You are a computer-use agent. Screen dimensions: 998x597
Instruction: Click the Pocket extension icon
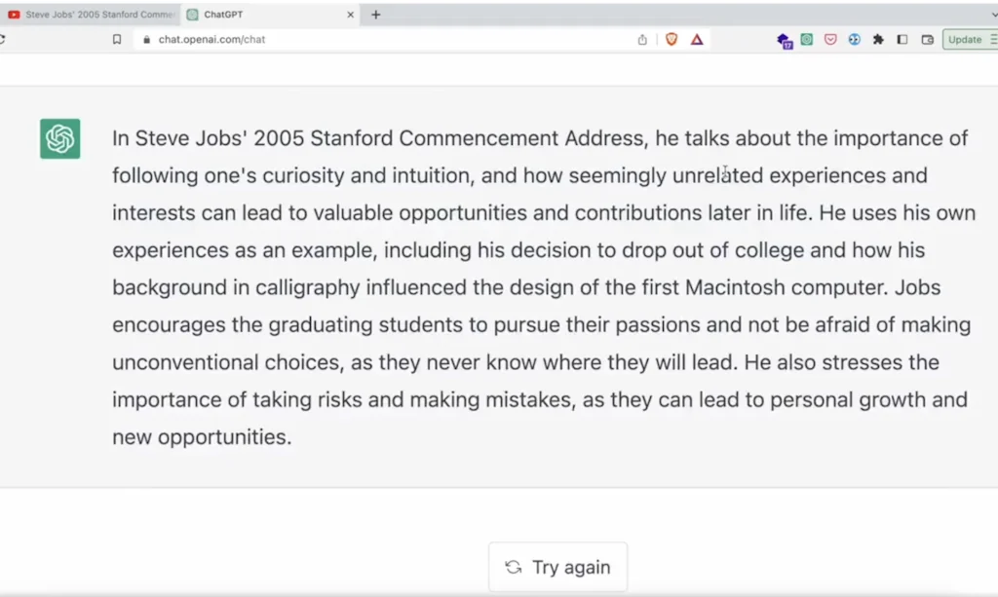tap(830, 39)
